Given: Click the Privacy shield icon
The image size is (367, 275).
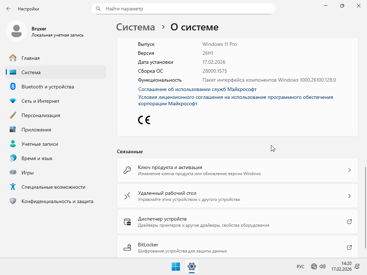Looking at the screenshot, I should [x=13, y=201].
